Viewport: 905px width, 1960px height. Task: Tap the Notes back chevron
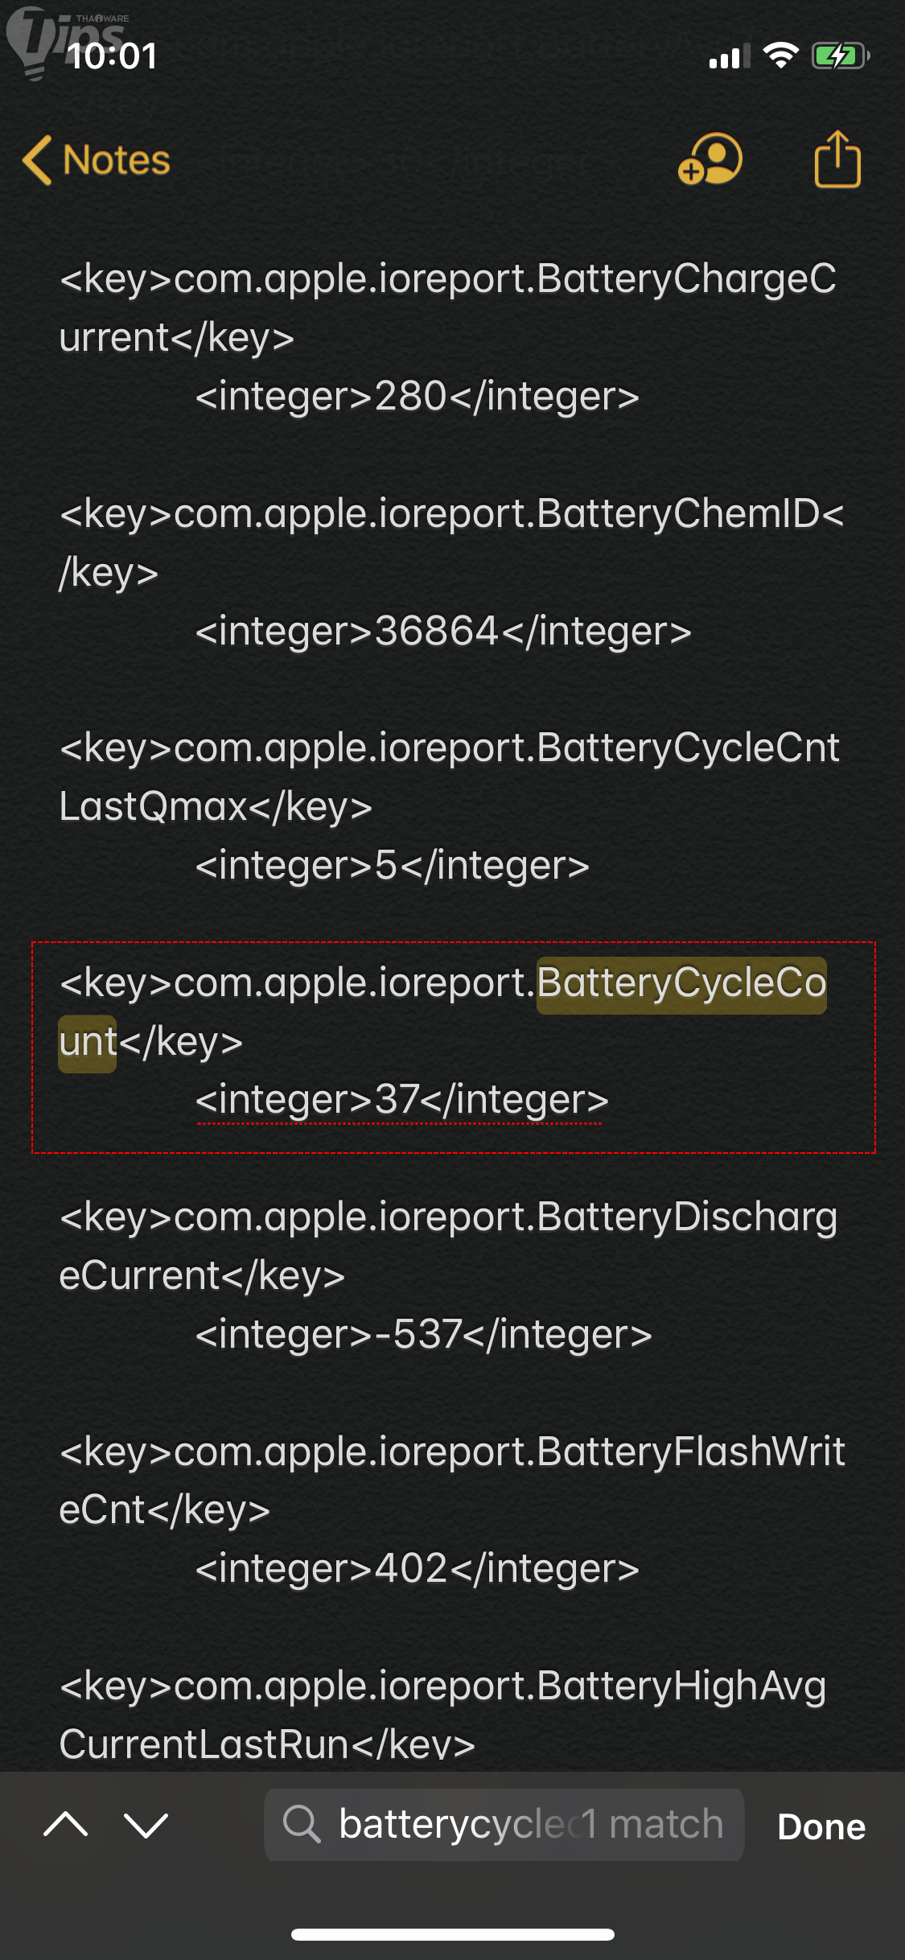pyautogui.click(x=38, y=160)
